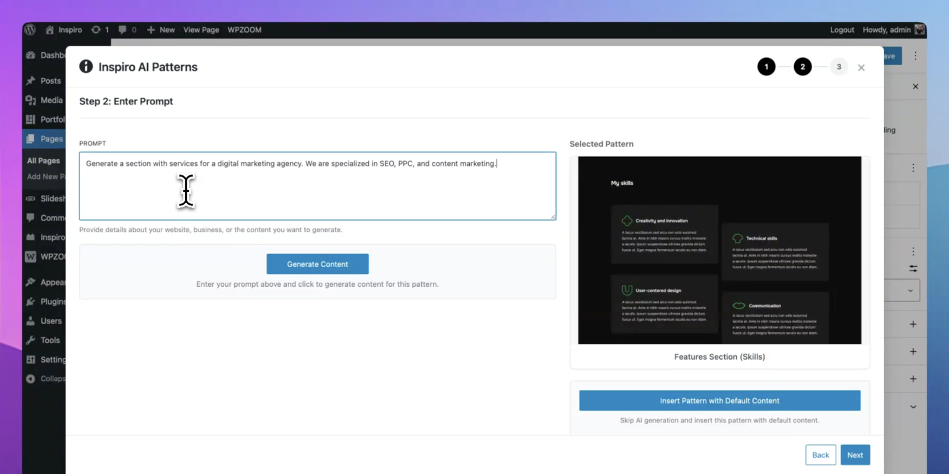Click the WordPress logo icon
The height and width of the screenshot is (474, 949).
click(30, 30)
